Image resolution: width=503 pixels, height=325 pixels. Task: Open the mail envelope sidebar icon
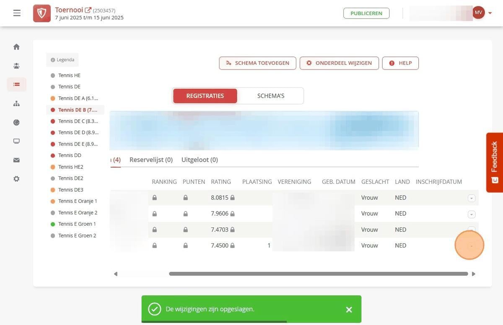pyautogui.click(x=16, y=160)
